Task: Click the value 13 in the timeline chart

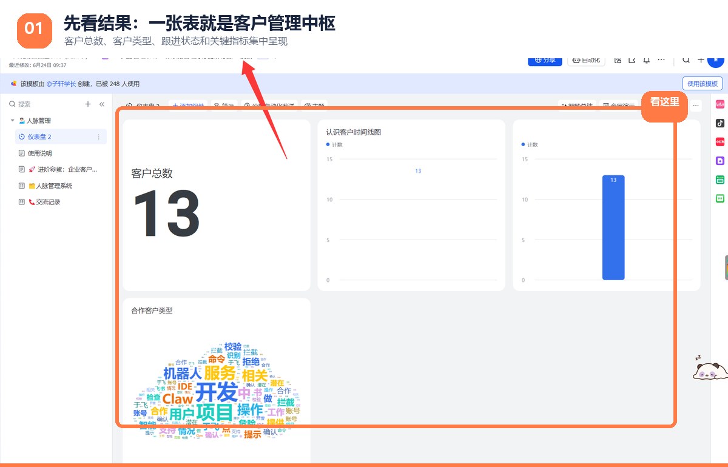Action: click(x=418, y=171)
